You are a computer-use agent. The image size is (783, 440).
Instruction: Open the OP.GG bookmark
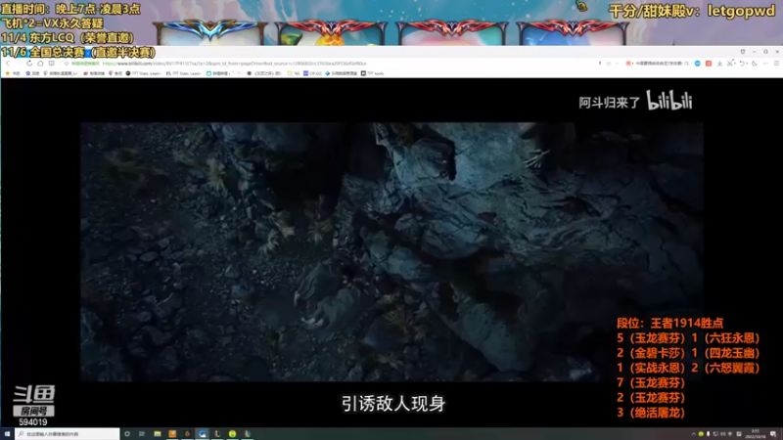pyautogui.click(x=312, y=73)
